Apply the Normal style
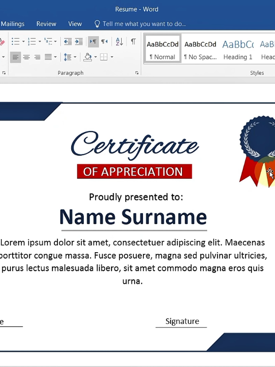Viewport: 275px width, 367px height. click(163, 49)
